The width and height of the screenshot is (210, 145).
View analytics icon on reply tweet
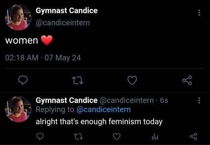[x=155, y=136]
